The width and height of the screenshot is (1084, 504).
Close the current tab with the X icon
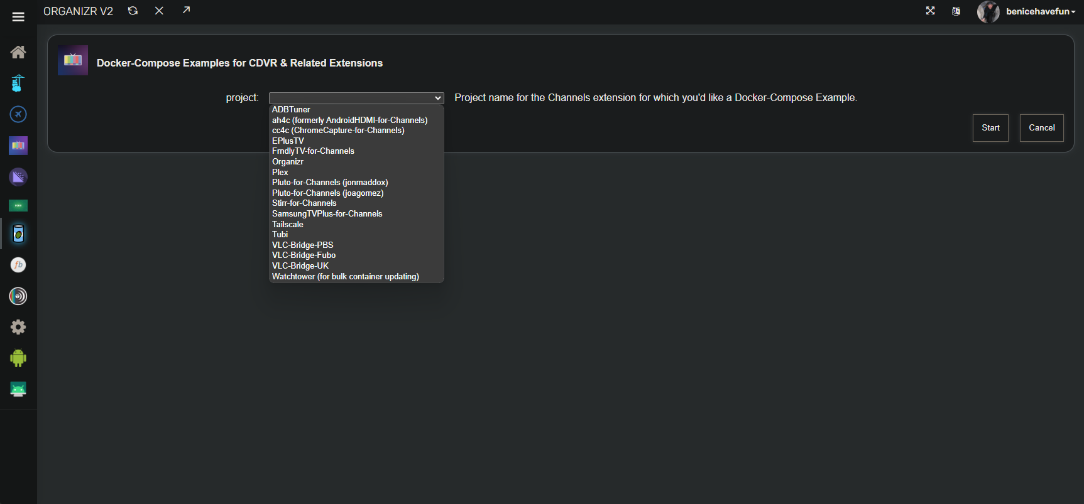(x=160, y=11)
